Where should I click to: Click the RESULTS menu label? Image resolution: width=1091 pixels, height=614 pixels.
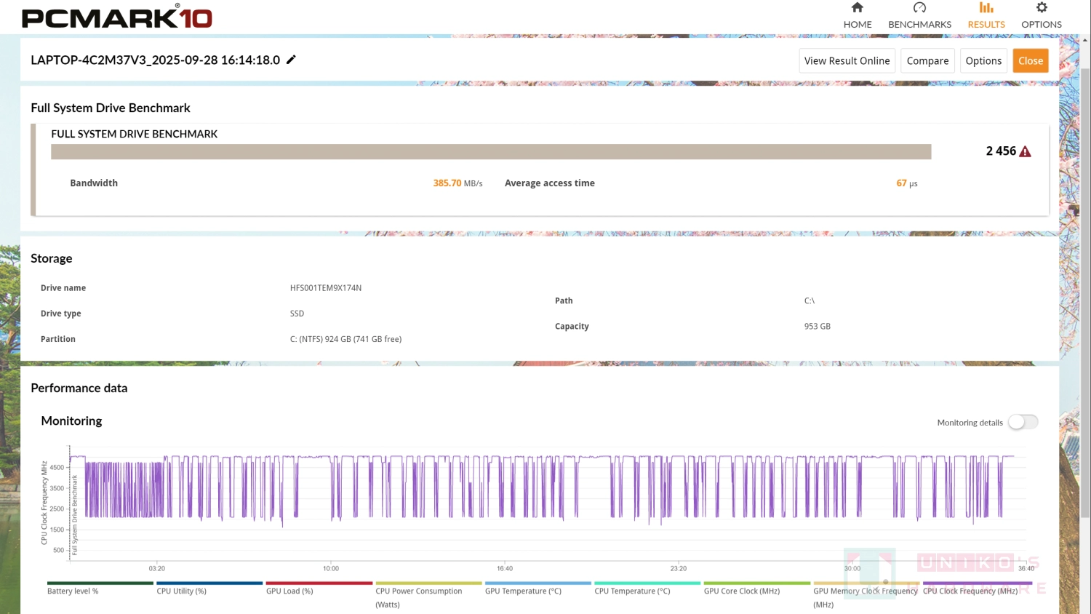986,24
